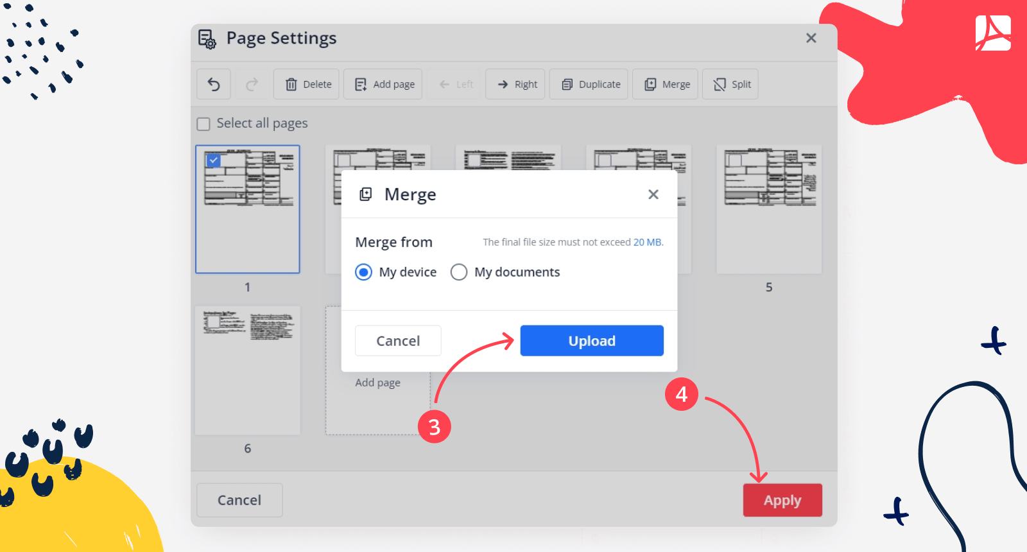
Task: Click the red Apply button
Action: [x=782, y=500]
